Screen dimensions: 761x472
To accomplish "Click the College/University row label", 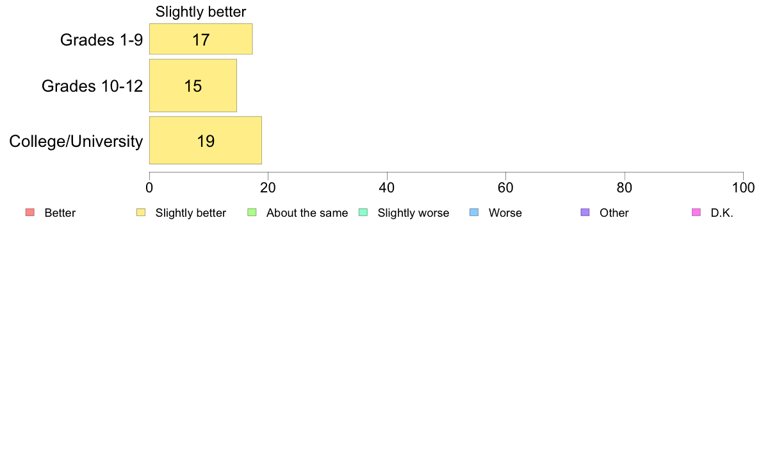I will point(76,141).
